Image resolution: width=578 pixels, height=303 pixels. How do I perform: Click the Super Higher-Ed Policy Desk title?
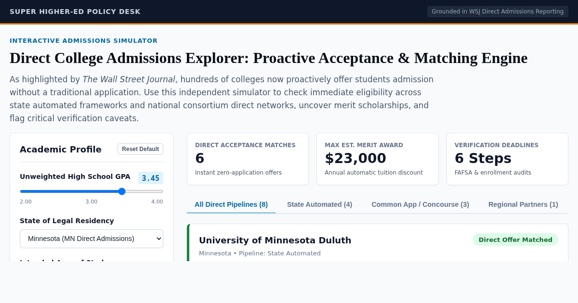click(x=75, y=12)
